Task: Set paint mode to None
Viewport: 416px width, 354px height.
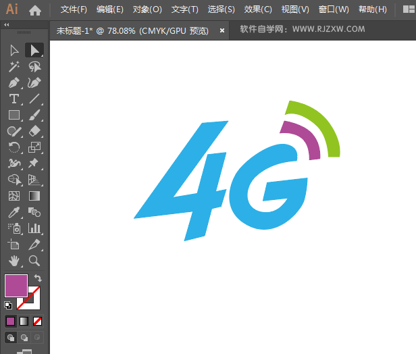Action: (x=37, y=321)
